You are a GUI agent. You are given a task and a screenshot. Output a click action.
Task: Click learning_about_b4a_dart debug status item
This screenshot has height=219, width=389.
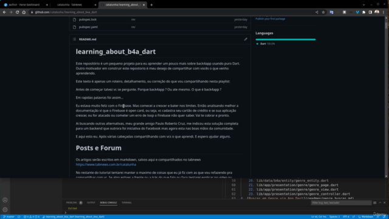click(74, 217)
